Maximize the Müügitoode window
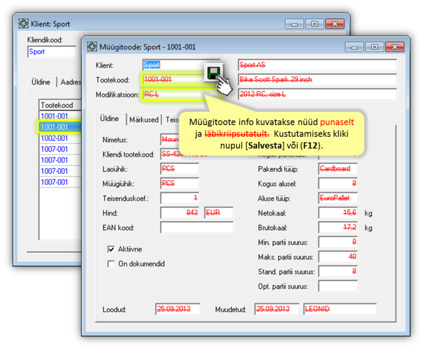The width and height of the screenshot is (423, 349). point(374,47)
